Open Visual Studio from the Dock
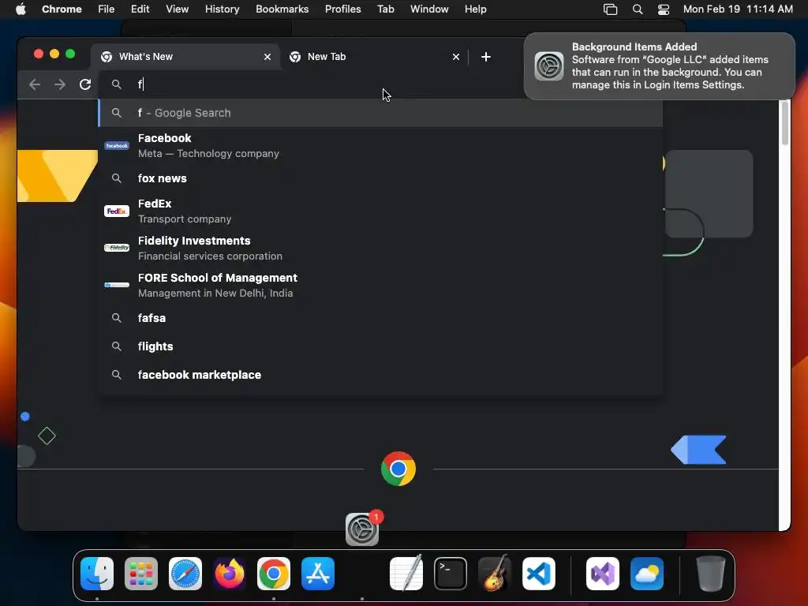 pos(603,574)
